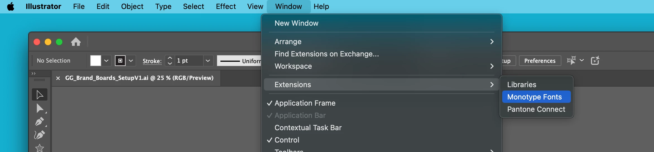
Task: Open the fill color dropdown arrow
Action: pyautogui.click(x=106, y=61)
